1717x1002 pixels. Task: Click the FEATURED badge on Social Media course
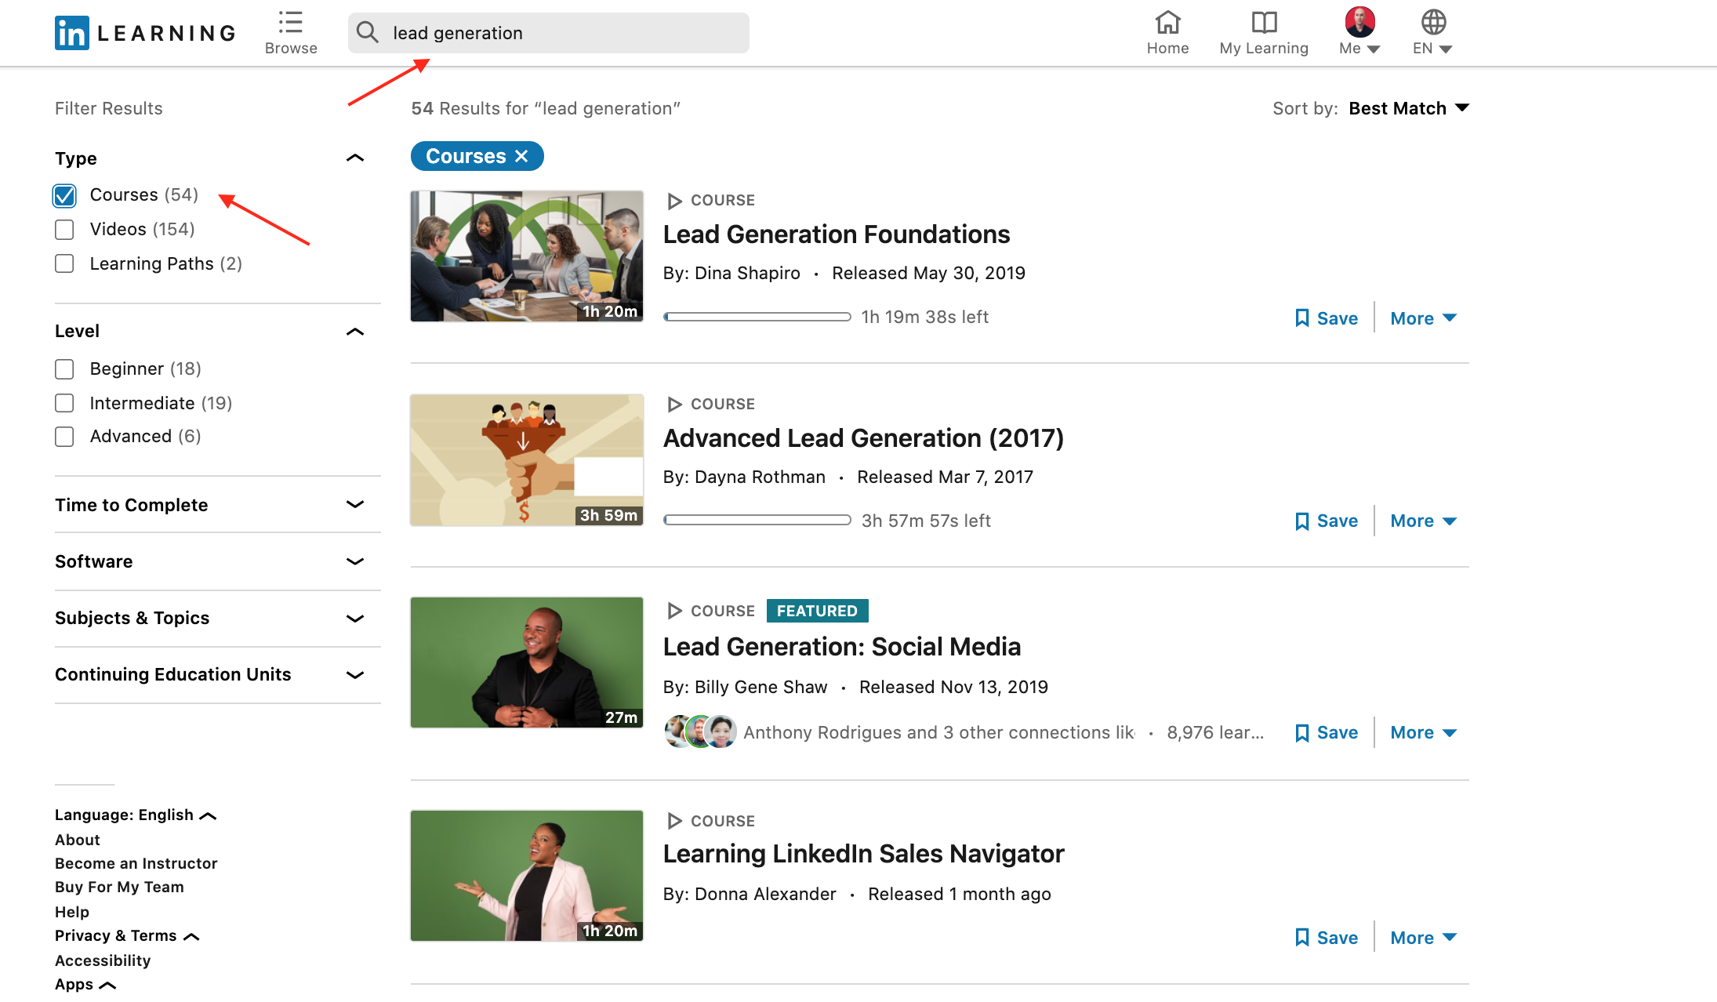pos(817,611)
